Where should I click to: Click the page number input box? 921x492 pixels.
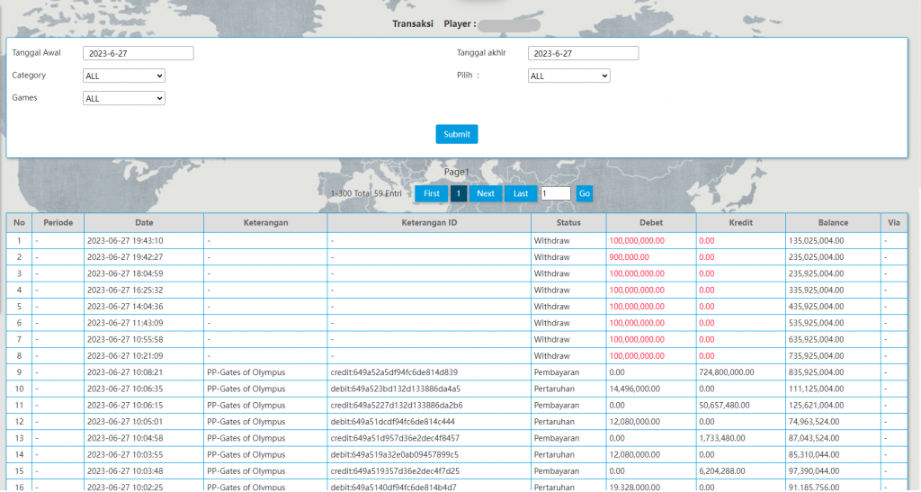click(x=555, y=193)
